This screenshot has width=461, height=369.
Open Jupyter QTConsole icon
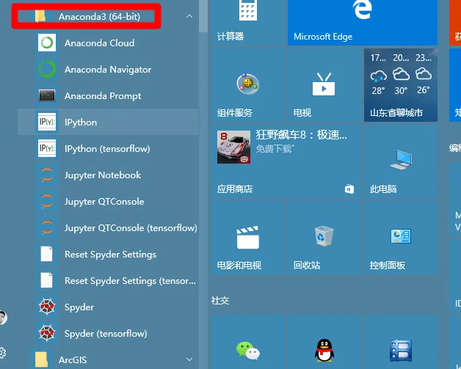pos(47,202)
